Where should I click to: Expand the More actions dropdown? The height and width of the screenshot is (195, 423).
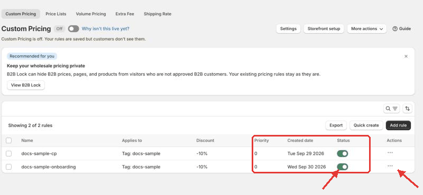point(367,29)
